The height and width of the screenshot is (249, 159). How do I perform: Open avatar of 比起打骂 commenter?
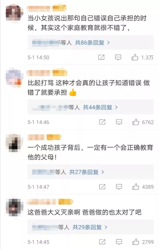click(14, 77)
